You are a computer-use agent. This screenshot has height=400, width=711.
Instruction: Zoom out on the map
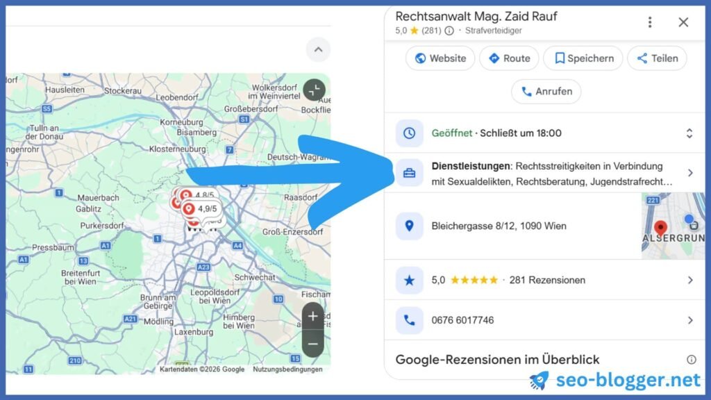(x=313, y=344)
